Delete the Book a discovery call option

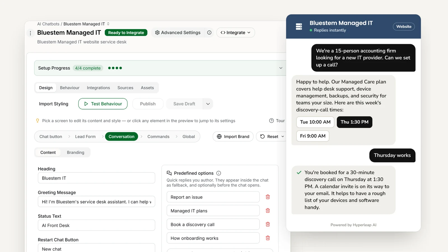click(268, 225)
